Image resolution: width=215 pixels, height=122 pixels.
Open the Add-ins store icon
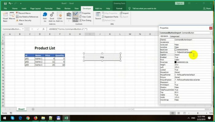point(45,17)
